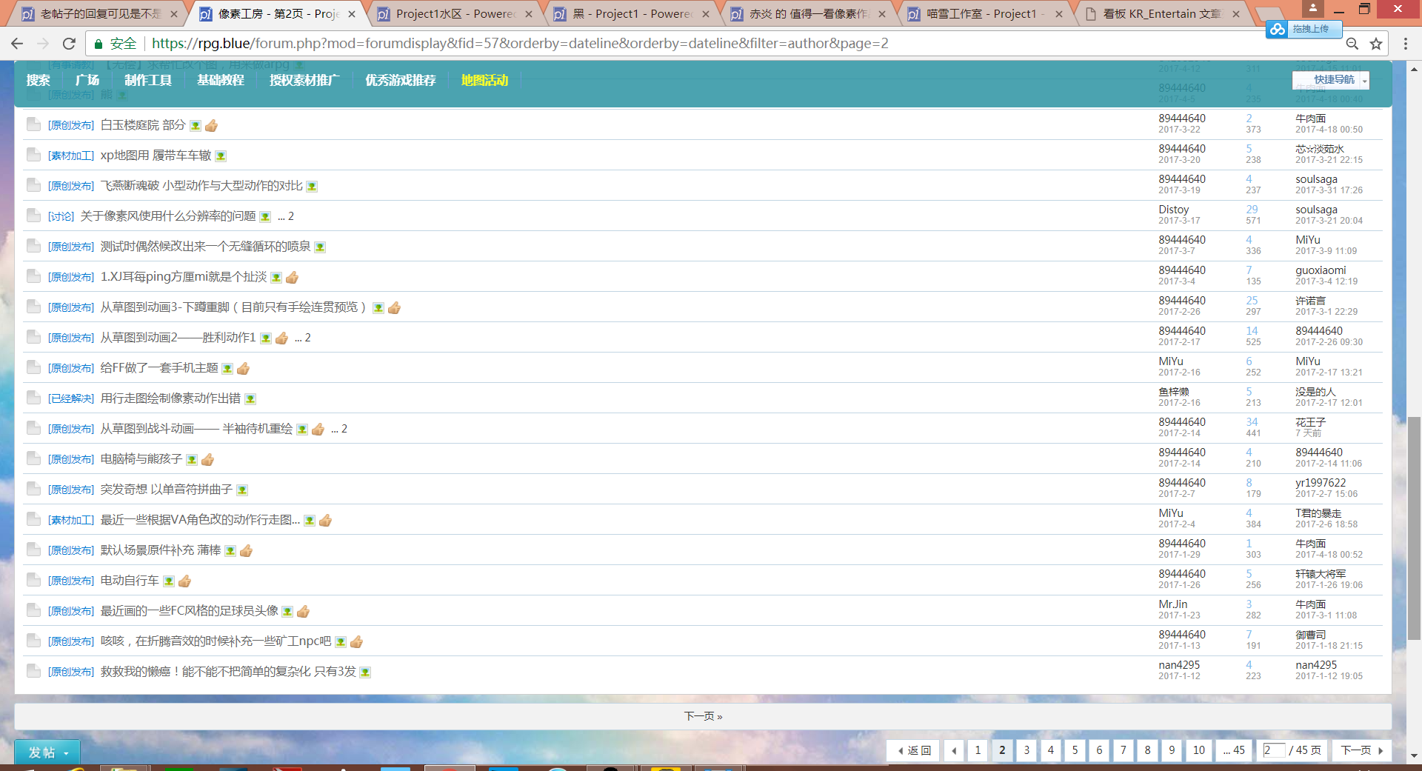Click the [已经解决] category tag
The width and height of the screenshot is (1422, 771).
click(x=71, y=398)
